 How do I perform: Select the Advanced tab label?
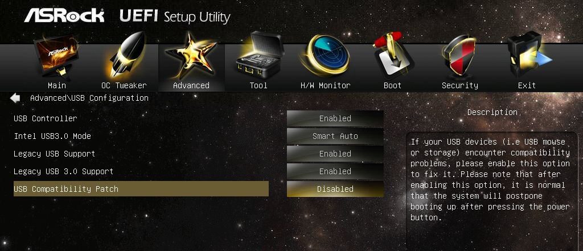(191, 85)
